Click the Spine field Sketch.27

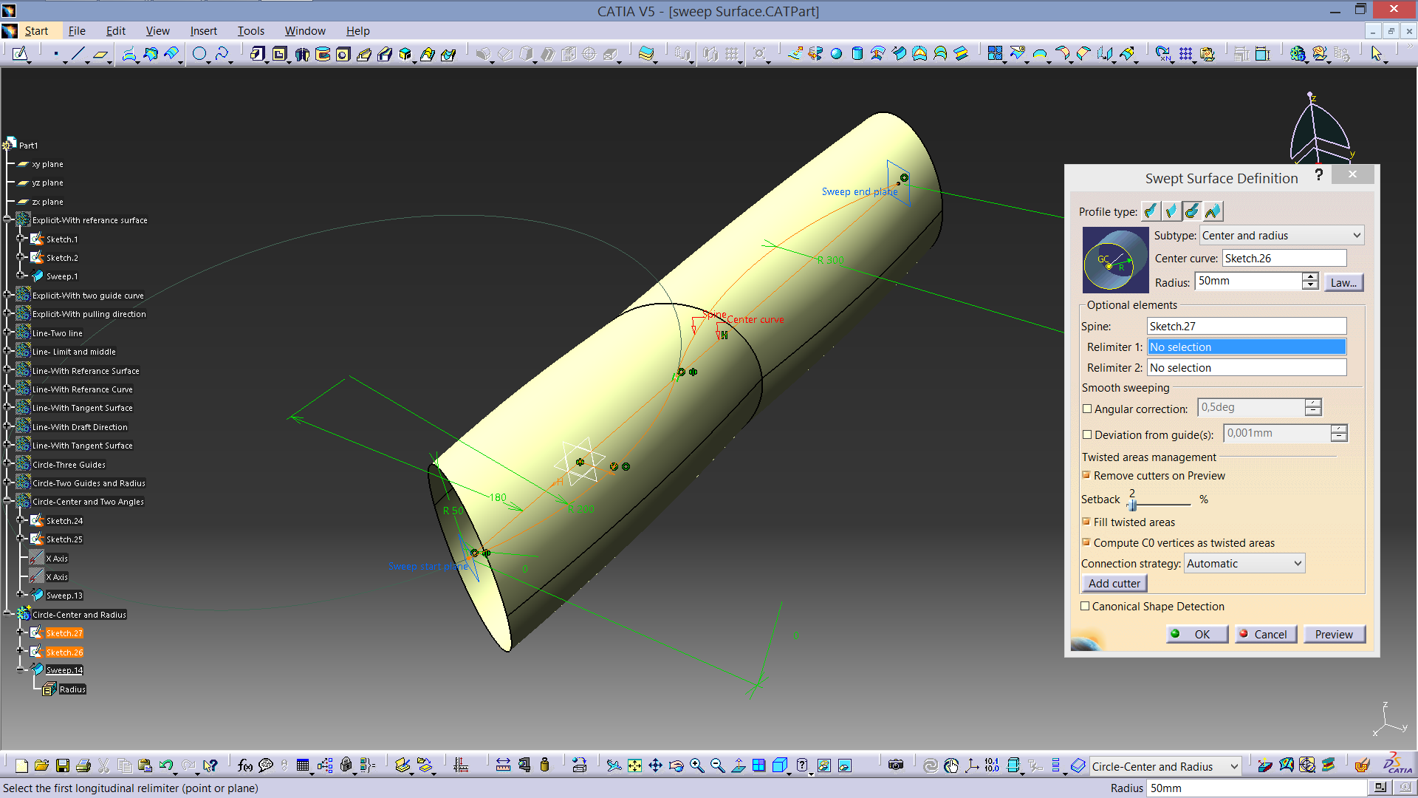click(x=1247, y=326)
